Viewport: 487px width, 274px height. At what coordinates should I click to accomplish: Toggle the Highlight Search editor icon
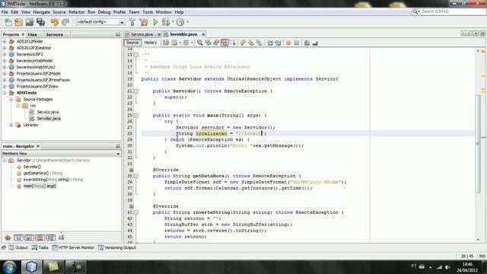[224, 43]
